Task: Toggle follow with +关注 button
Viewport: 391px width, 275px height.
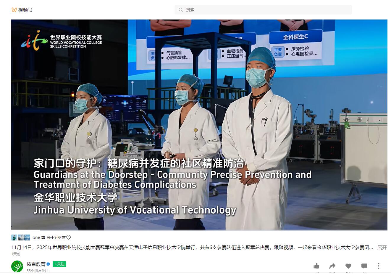Action: pyautogui.click(x=59, y=264)
